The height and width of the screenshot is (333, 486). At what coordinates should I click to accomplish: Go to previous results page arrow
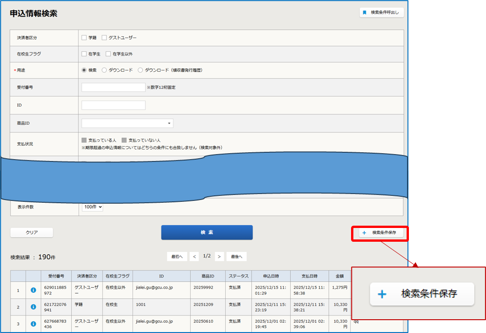(195, 256)
